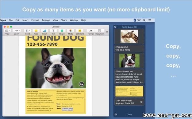This screenshot has height=119, width=192.
Task: Open the Format menu
Action: (35, 20)
